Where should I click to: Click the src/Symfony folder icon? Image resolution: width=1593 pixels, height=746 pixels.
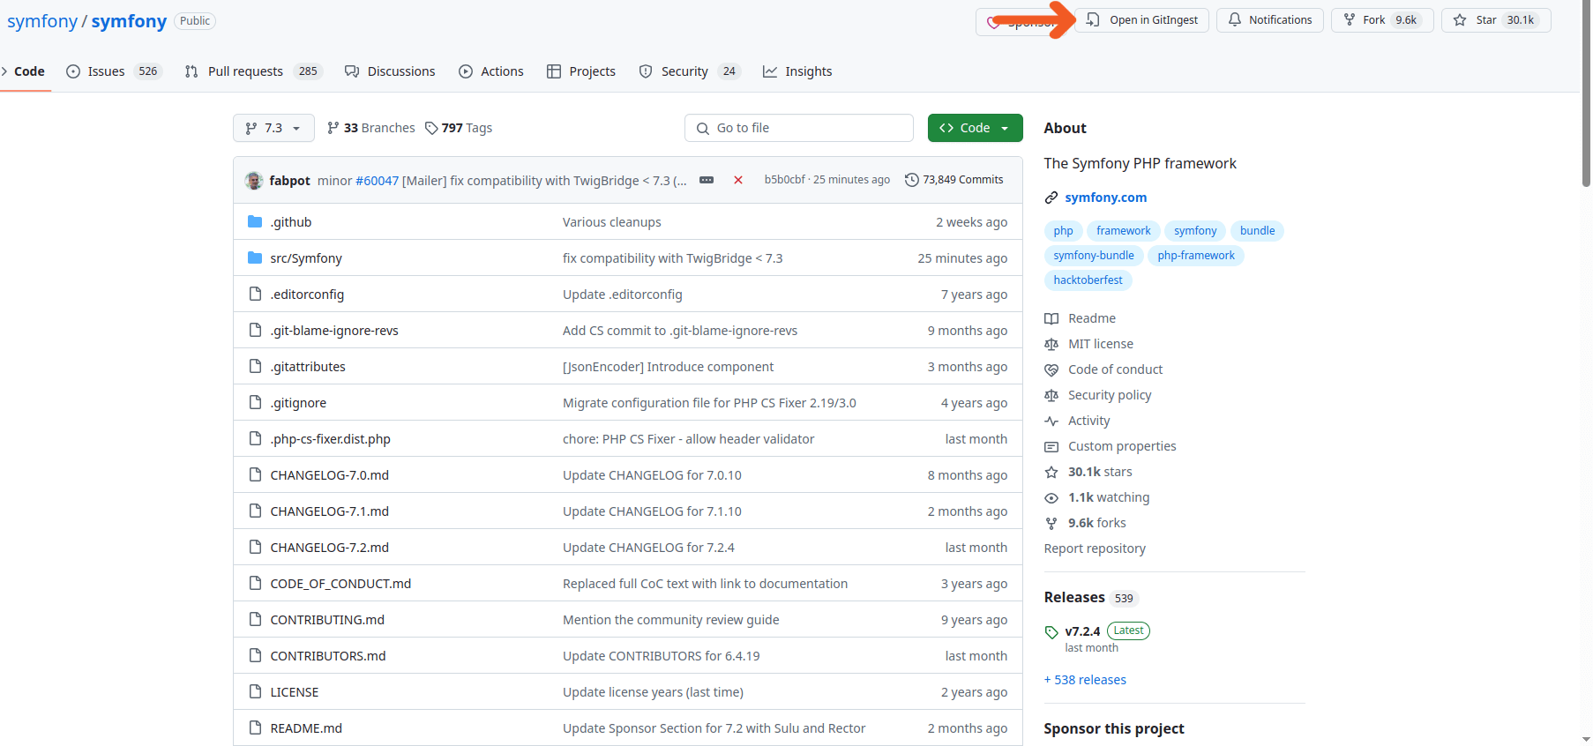(x=255, y=257)
